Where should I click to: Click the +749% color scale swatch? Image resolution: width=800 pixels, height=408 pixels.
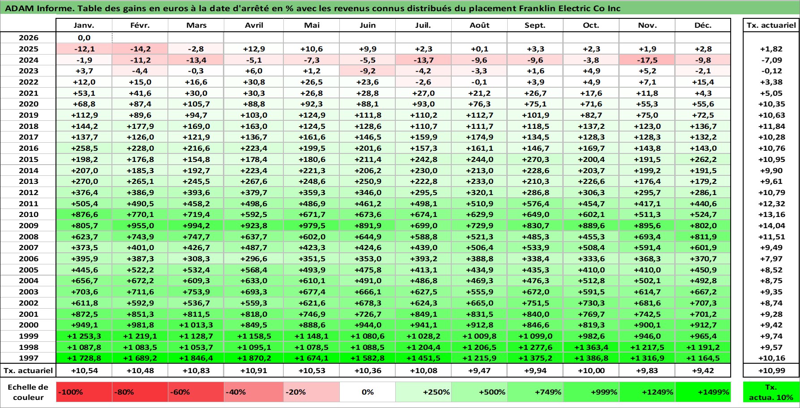[x=535, y=392]
